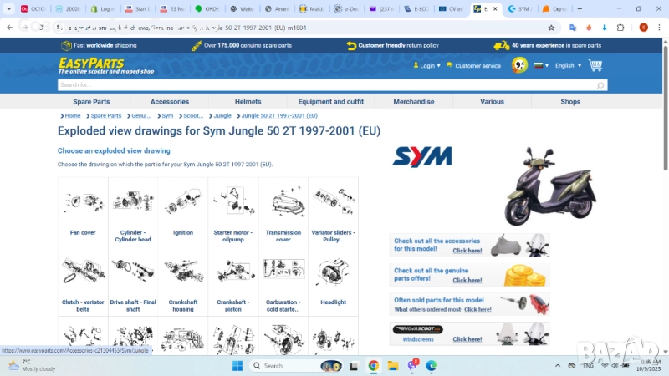This screenshot has width=669, height=376.
Task: Open a new browser tab with plus
Action: (x=580, y=8)
